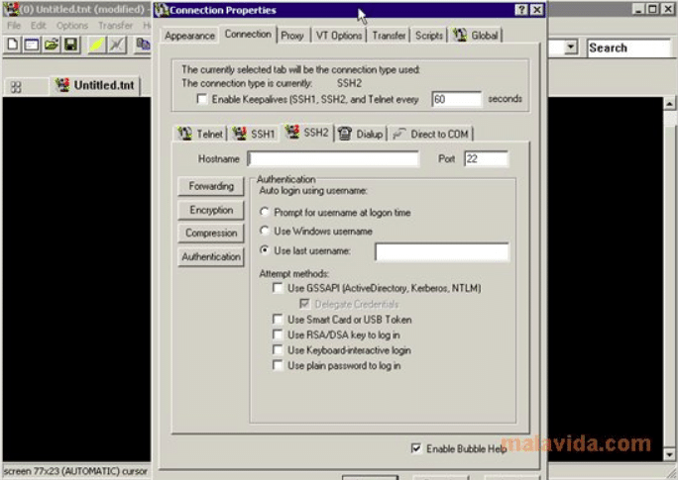Click the keepalive seconds field

tap(457, 99)
